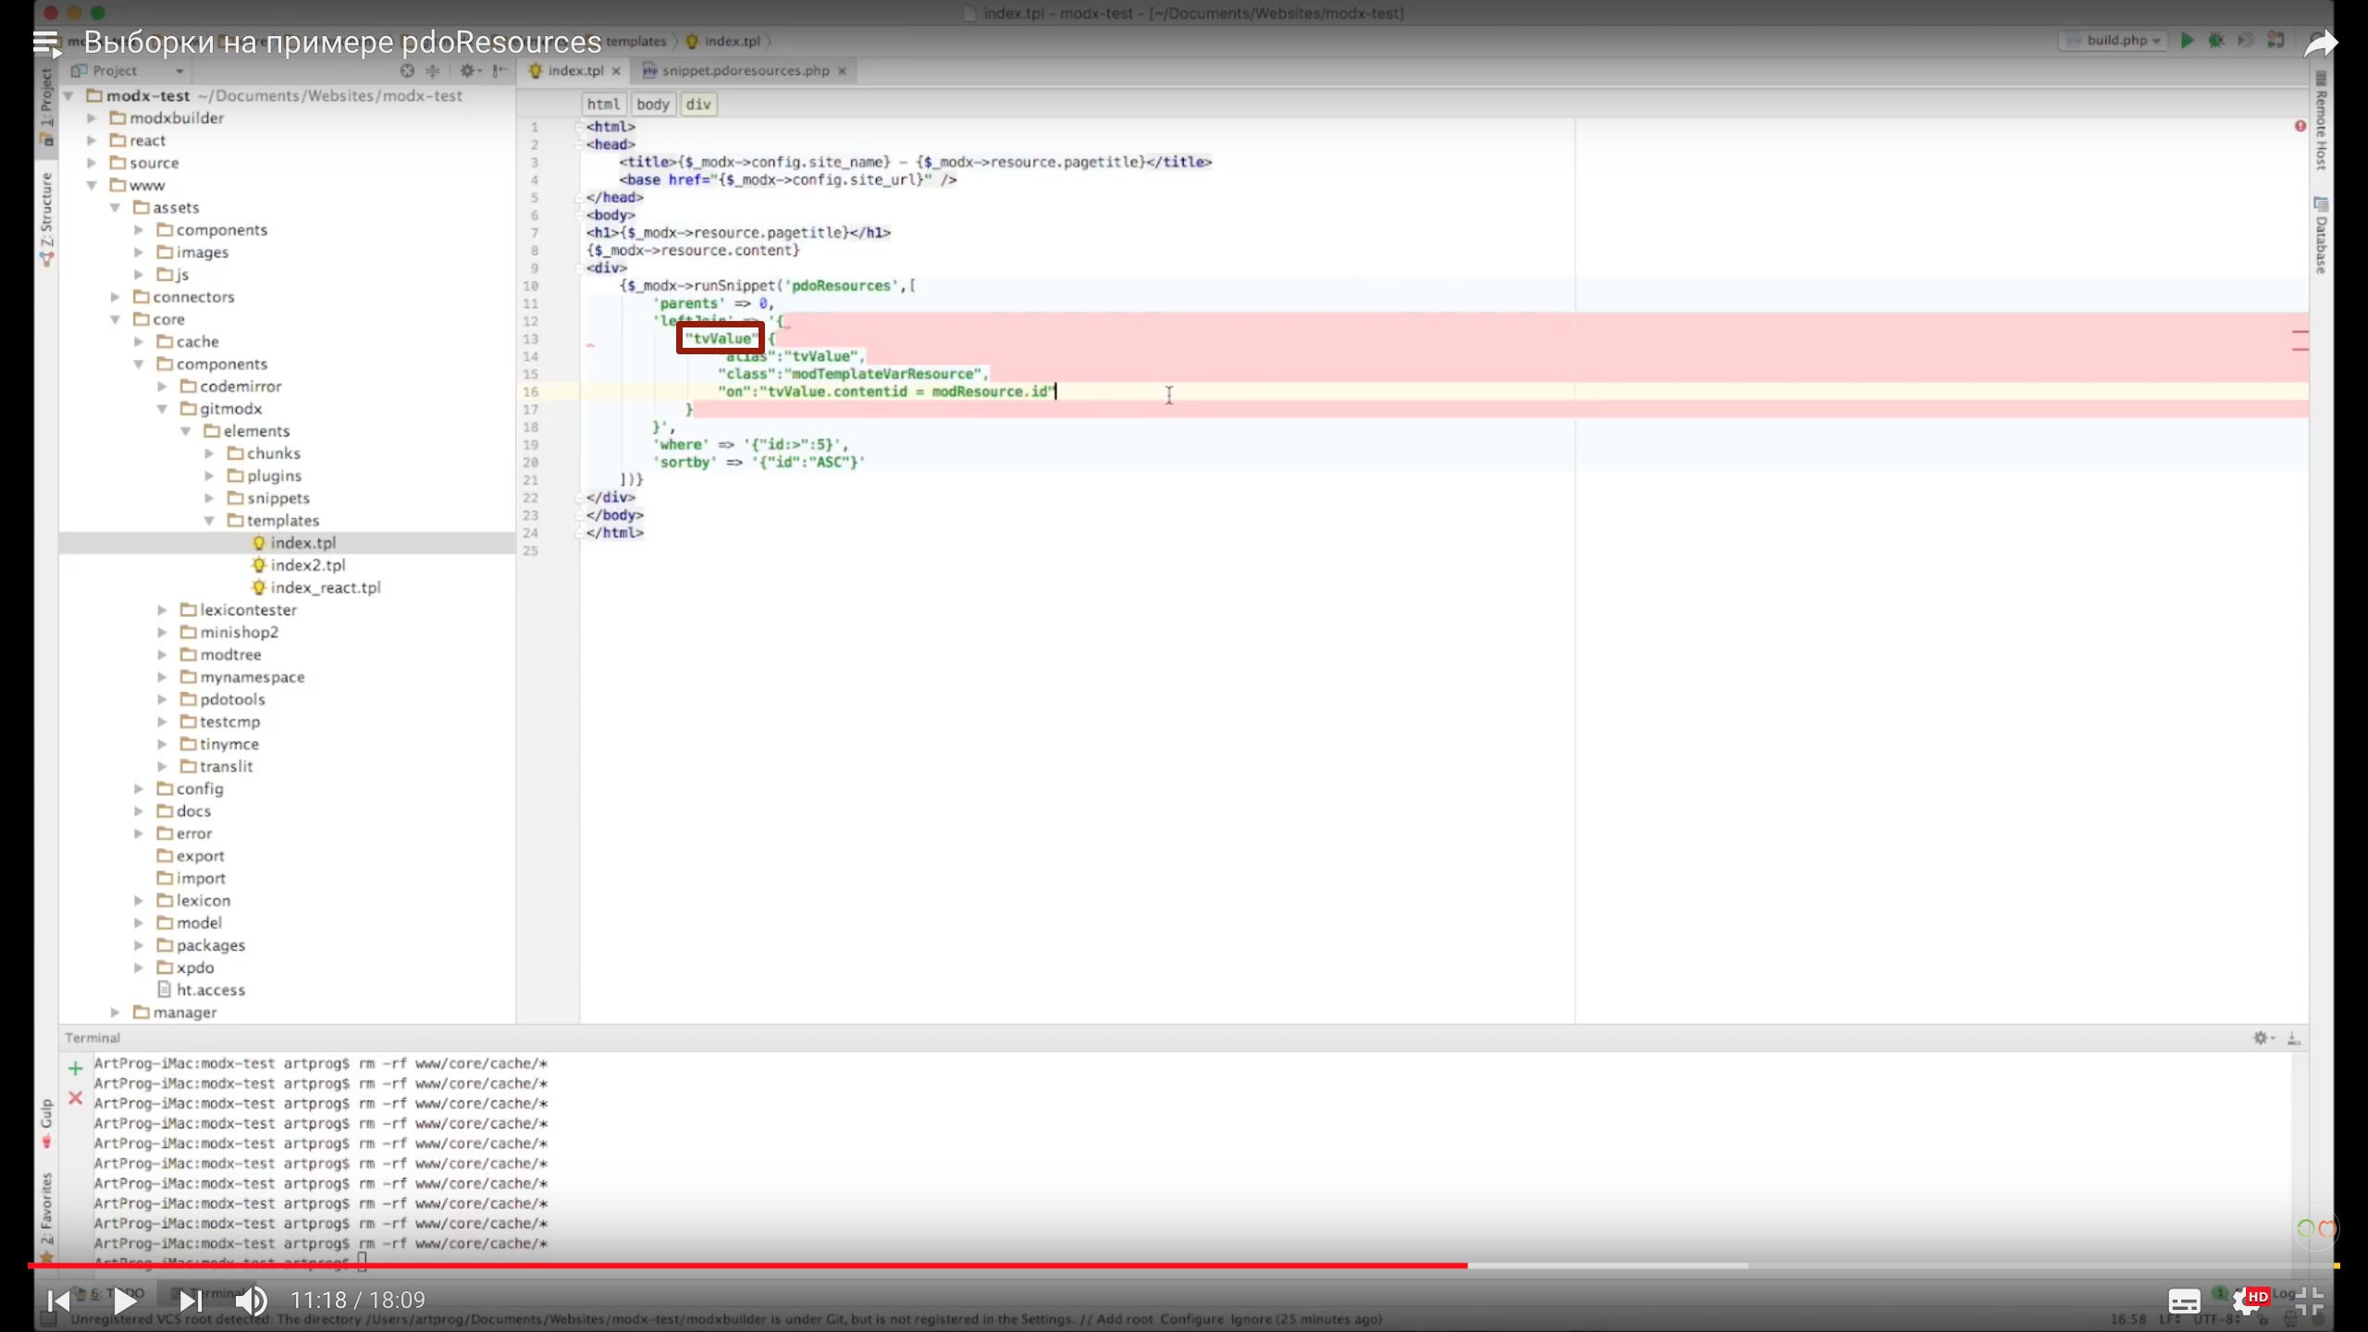Select index_react.tpl in project tree

tap(325, 587)
